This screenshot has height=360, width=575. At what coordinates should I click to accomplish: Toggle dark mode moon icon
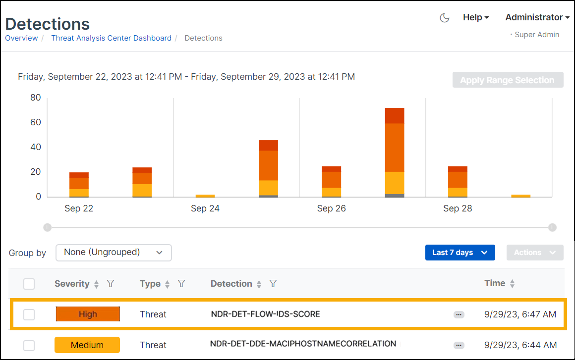(x=445, y=18)
